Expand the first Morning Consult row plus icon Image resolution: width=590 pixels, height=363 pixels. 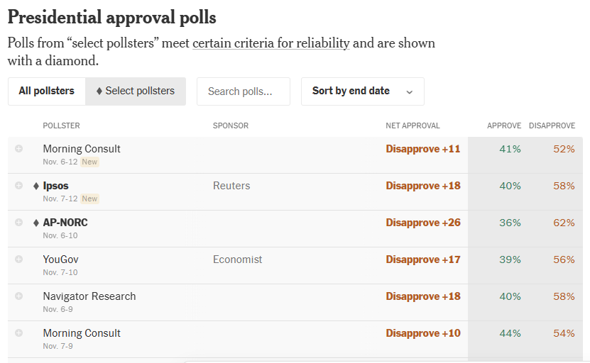pyautogui.click(x=18, y=149)
